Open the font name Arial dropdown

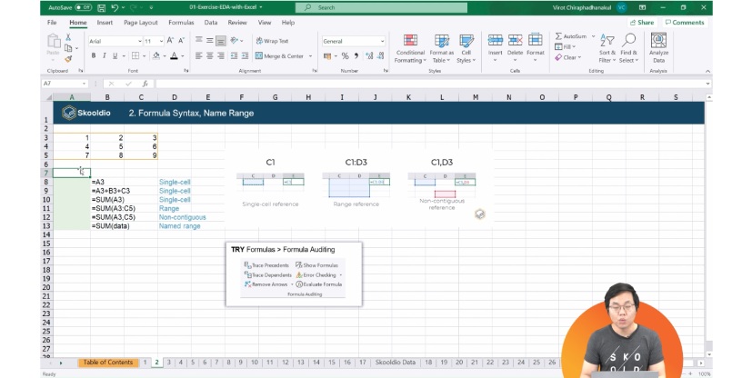click(139, 41)
